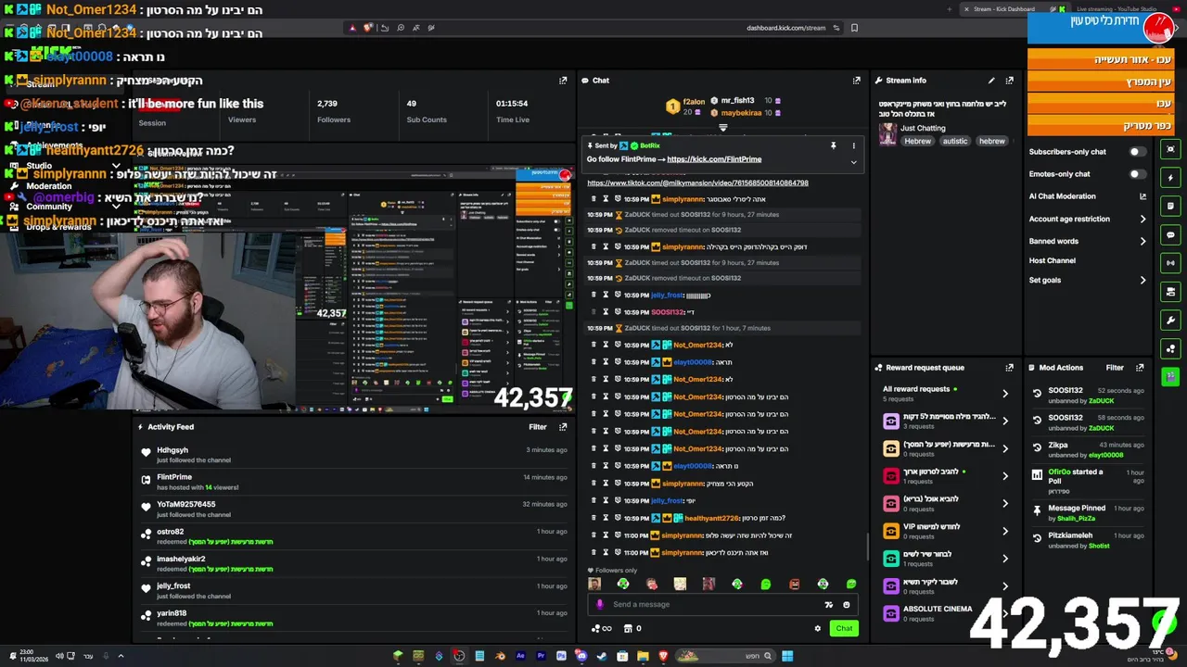Click FlintPrime in Activity Feed
Screen dimensions: 1187x667
coord(174,477)
